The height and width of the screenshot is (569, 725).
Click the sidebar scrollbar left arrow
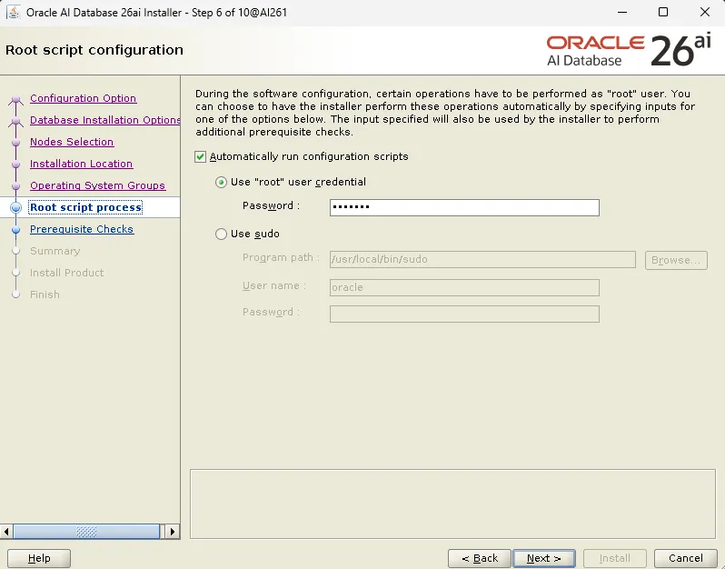(6, 532)
